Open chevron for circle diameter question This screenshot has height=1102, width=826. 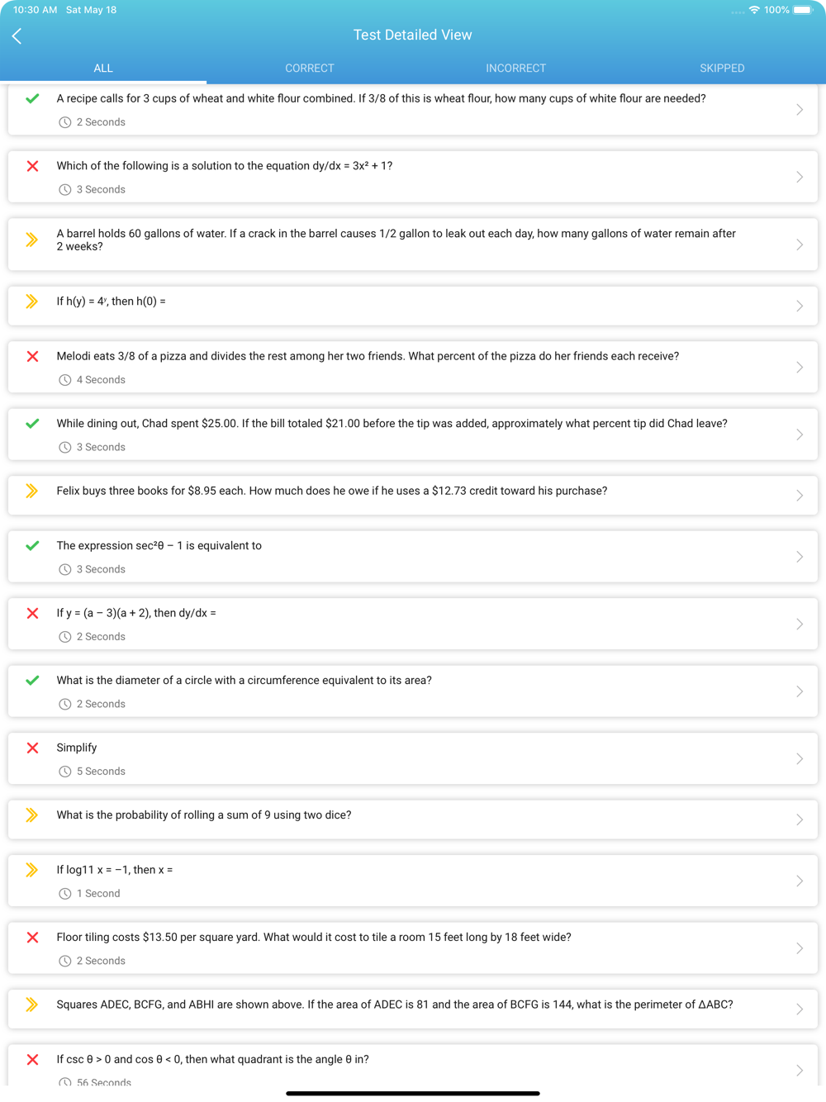tap(800, 691)
